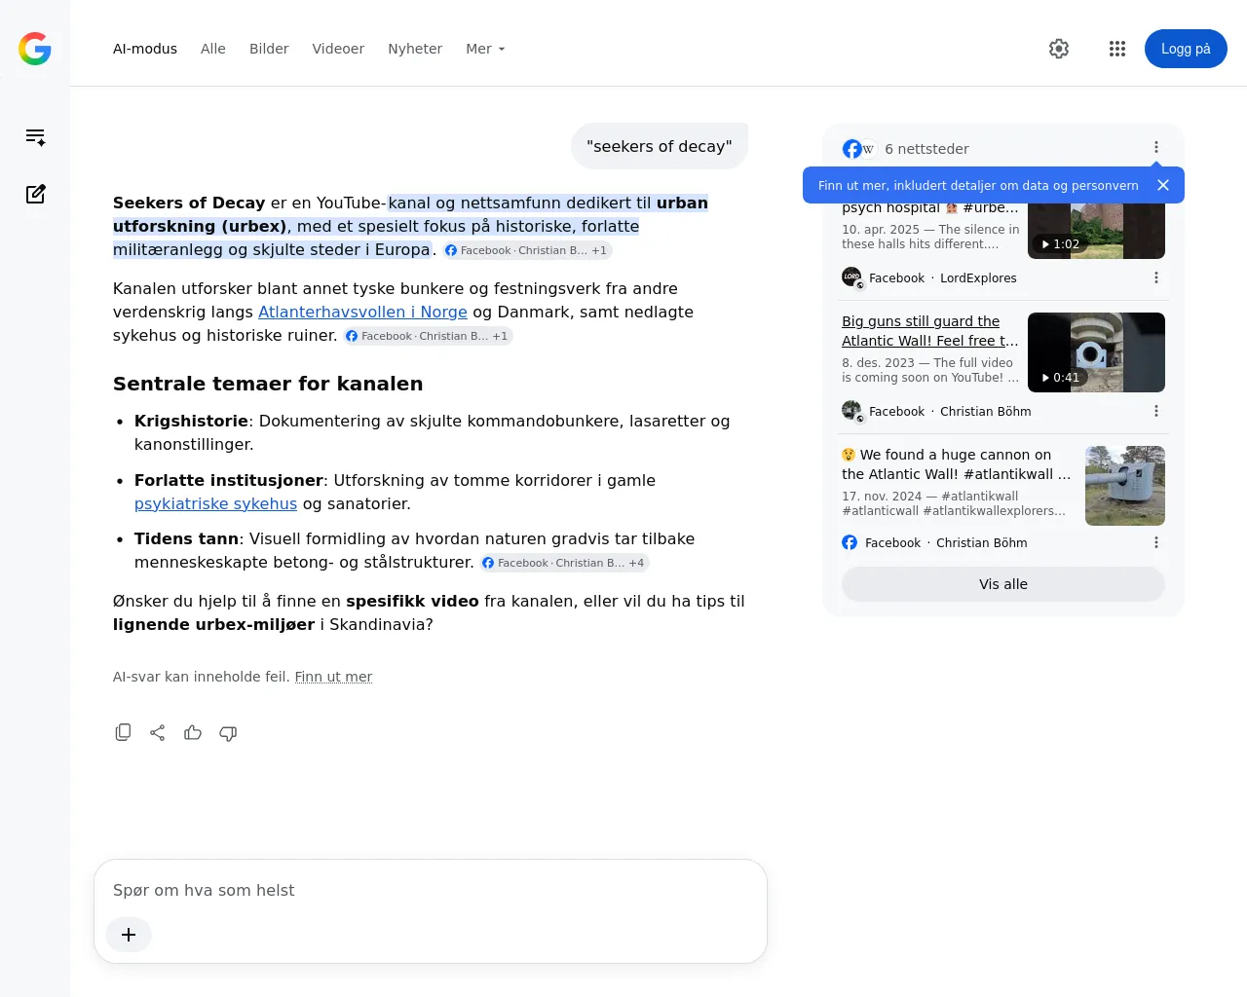1247x997 pixels.
Task: Open the Big guns Atlantic Wall video thumbnail
Action: pos(1096,352)
